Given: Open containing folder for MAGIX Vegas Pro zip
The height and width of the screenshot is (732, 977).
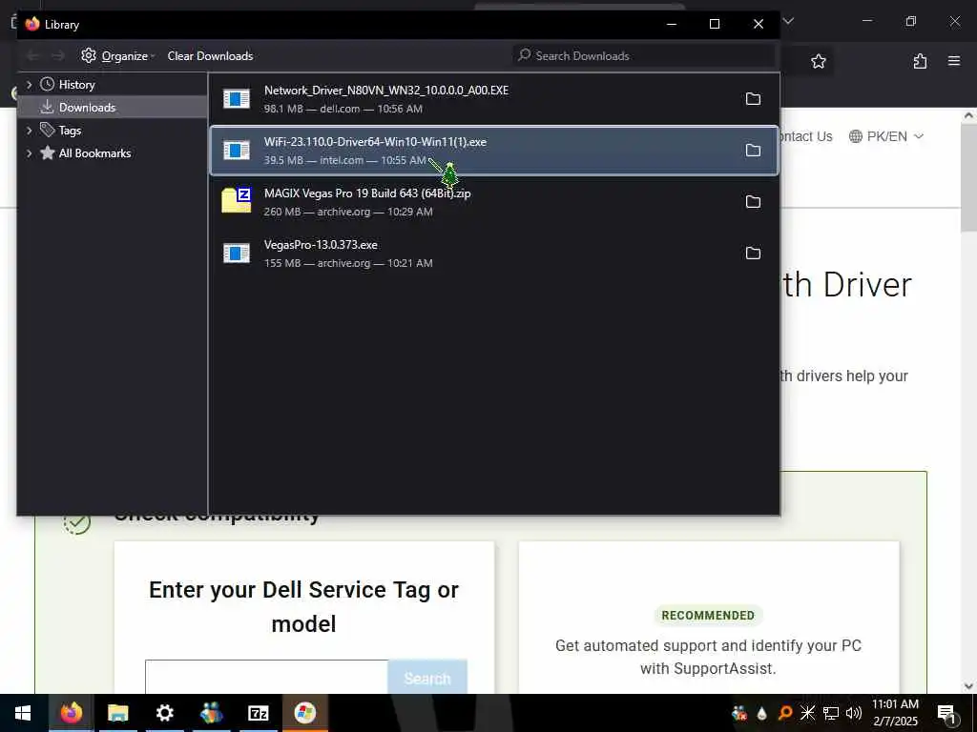Looking at the screenshot, I should tap(753, 202).
